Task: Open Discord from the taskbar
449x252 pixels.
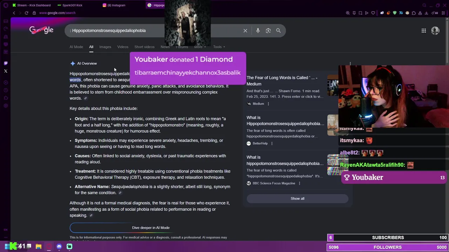Action: pos(59,246)
